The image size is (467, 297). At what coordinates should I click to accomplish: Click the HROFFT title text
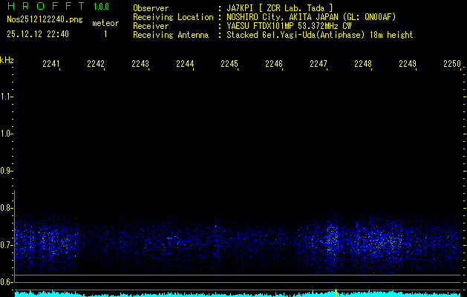point(44,7)
